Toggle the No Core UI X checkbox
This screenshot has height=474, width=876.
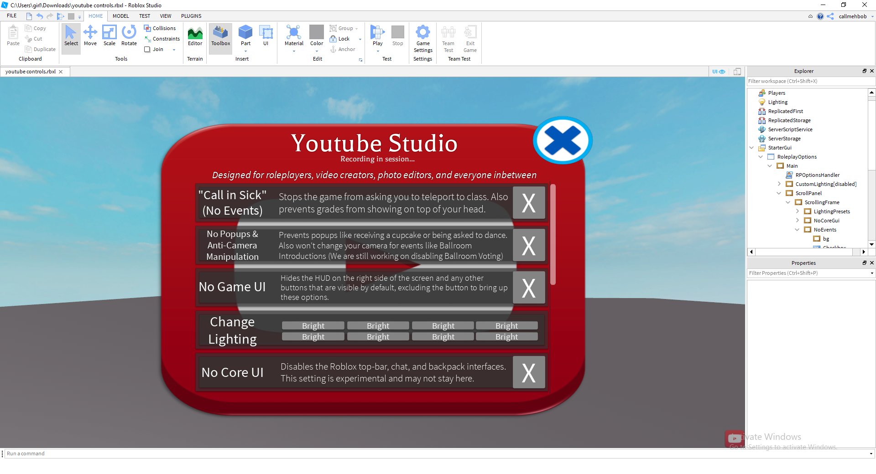(529, 372)
